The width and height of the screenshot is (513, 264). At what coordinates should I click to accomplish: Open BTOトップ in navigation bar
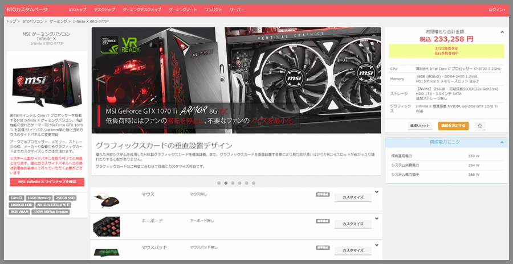click(x=78, y=10)
